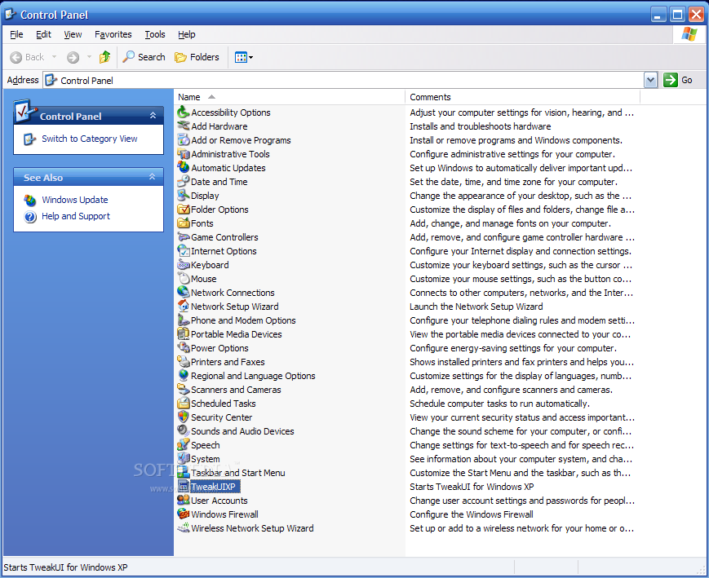Open the Views dropdown button
The width and height of the screenshot is (709, 578).
click(x=244, y=57)
